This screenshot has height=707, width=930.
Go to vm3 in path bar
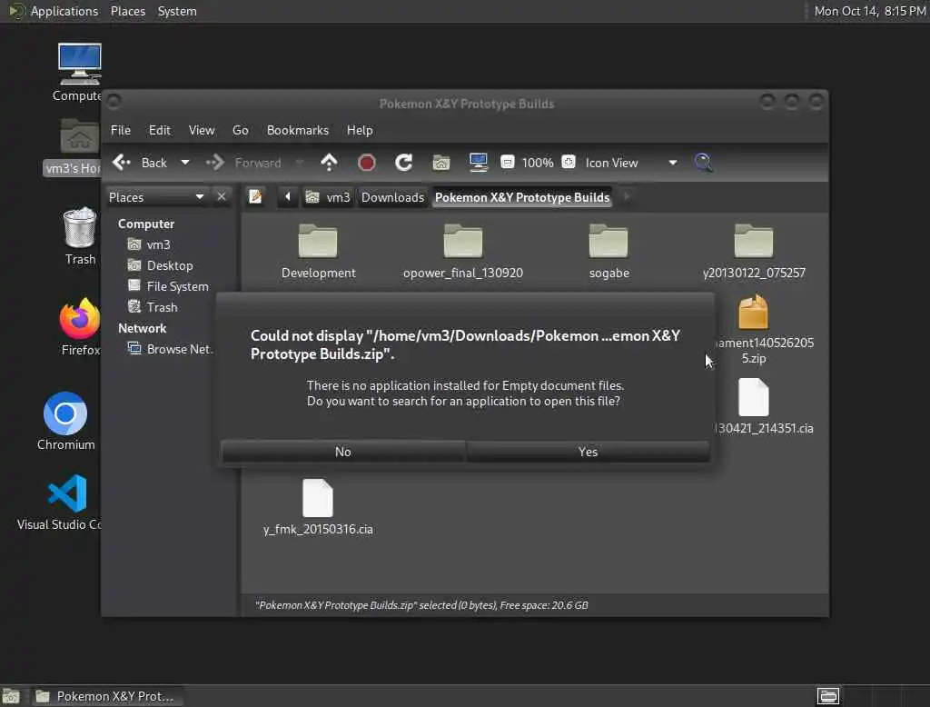(x=329, y=197)
